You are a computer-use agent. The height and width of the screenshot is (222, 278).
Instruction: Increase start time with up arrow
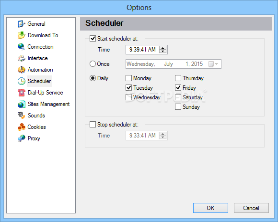pos(163,48)
